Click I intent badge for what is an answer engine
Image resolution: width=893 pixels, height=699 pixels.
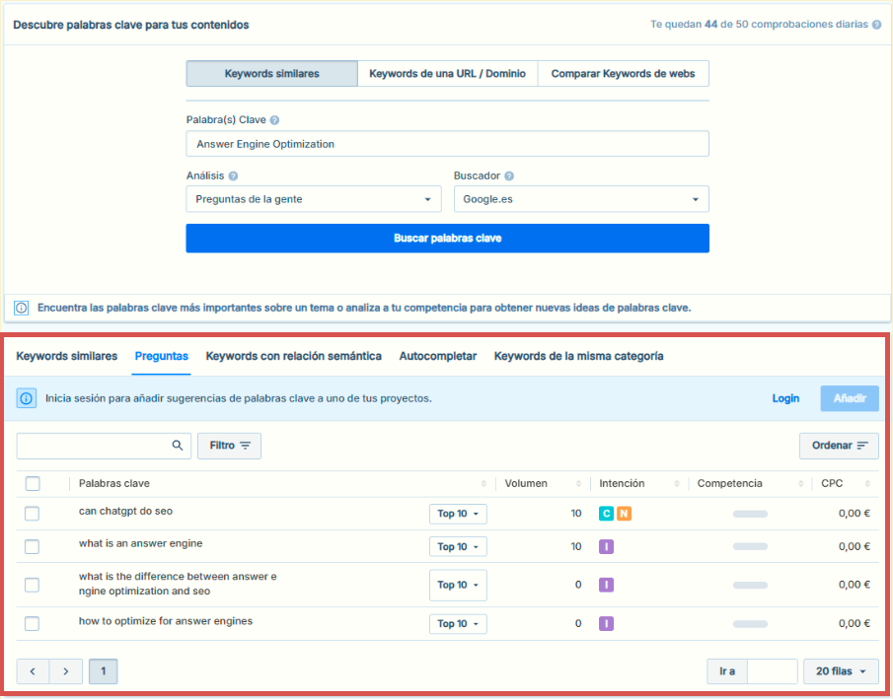click(x=606, y=546)
